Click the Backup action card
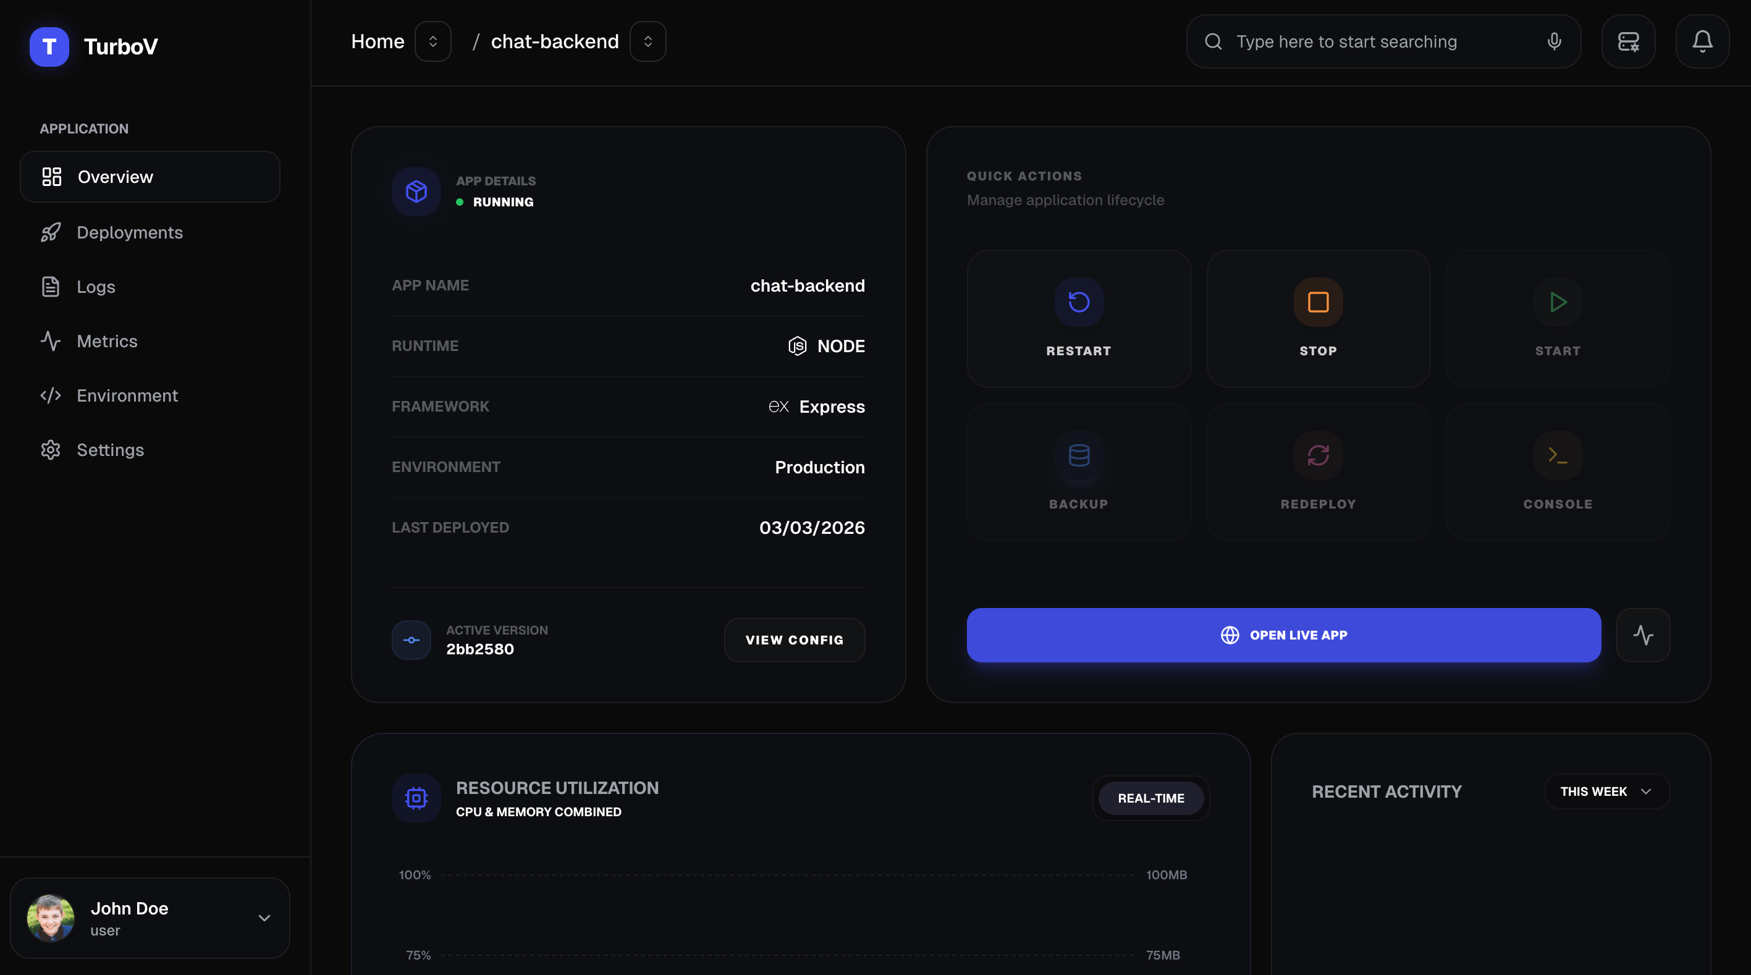The image size is (1751, 975). pyautogui.click(x=1079, y=472)
